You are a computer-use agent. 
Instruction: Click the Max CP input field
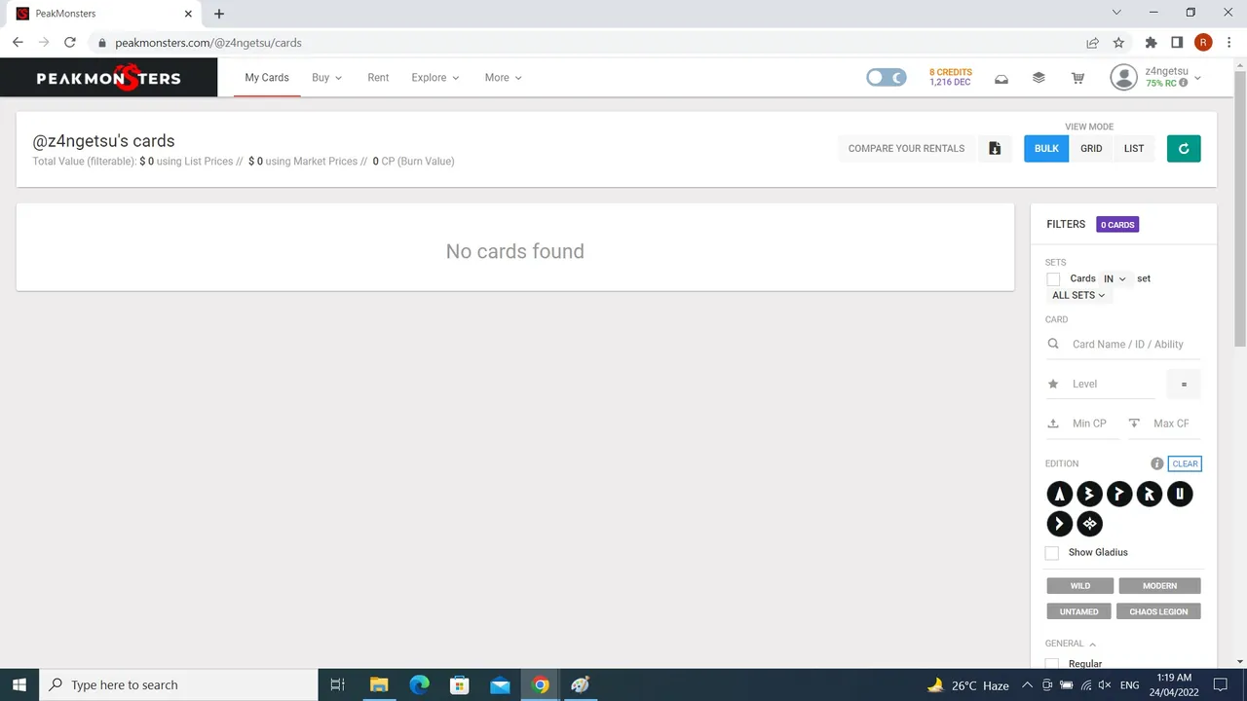pyautogui.click(x=1175, y=424)
